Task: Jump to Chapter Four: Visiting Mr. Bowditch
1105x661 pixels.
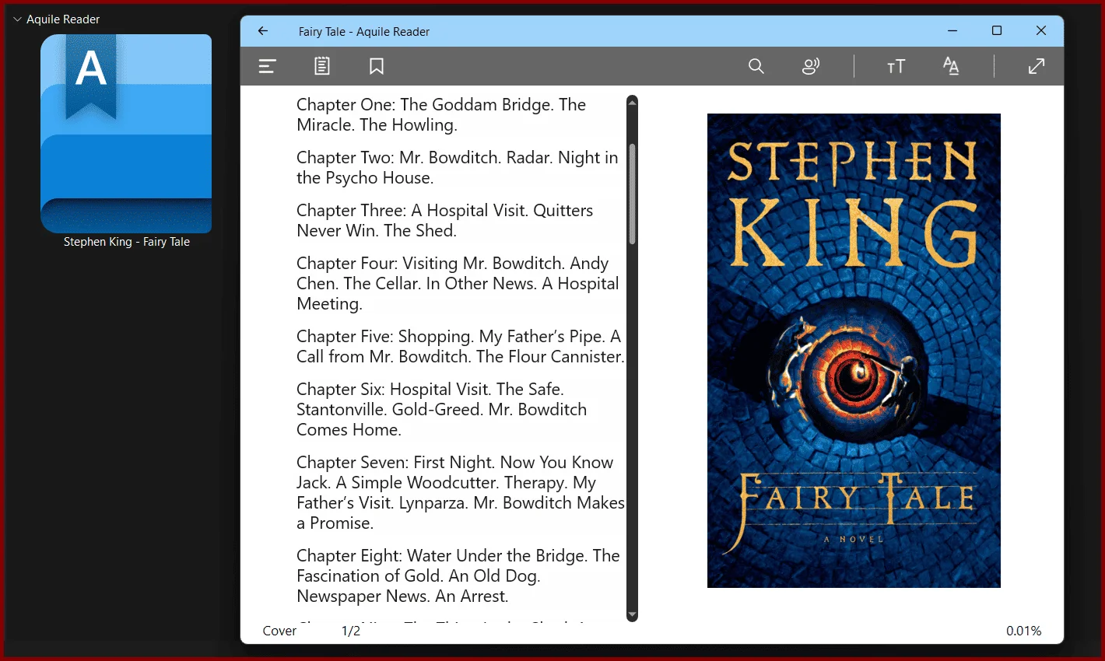Action: [458, 284]
